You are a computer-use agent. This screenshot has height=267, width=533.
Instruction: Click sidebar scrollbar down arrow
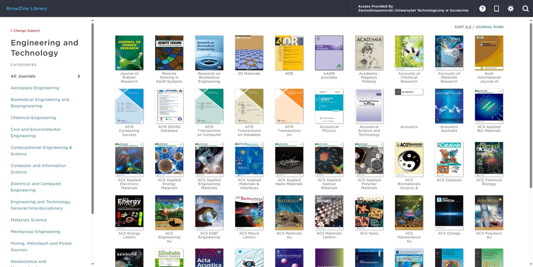coord(93,264)
